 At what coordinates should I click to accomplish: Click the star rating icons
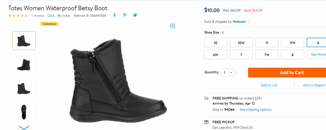click(x=18, y=16)
